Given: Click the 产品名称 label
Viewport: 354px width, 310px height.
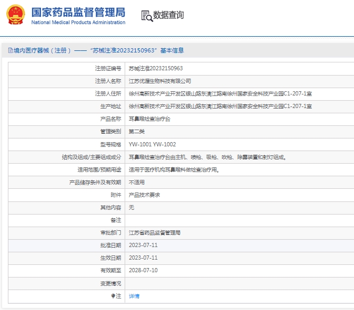Looking at the screenshot, I should pyautogui.click(x=110, y=119).
